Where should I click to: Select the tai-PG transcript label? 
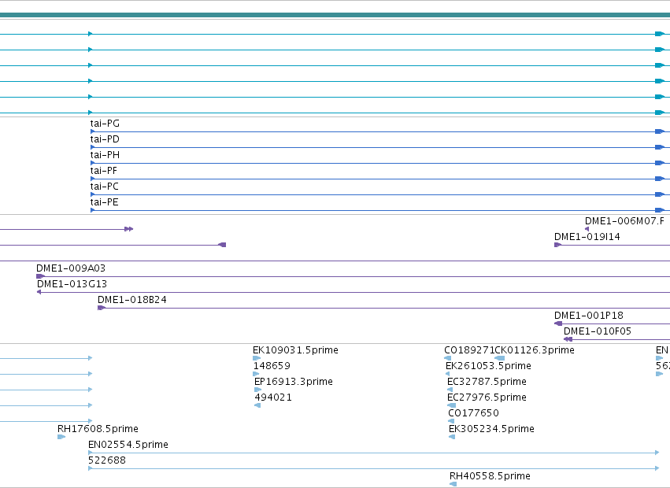point(105,124)
